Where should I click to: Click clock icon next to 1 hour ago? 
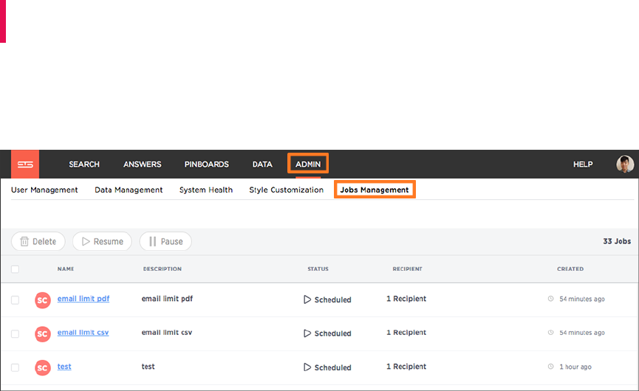coord(550,367)
